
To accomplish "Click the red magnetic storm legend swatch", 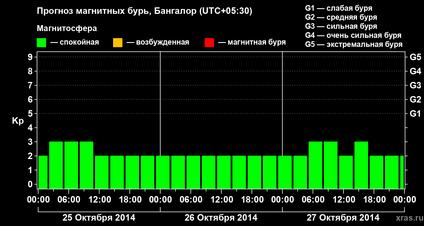I will click(x=209, y=43).
